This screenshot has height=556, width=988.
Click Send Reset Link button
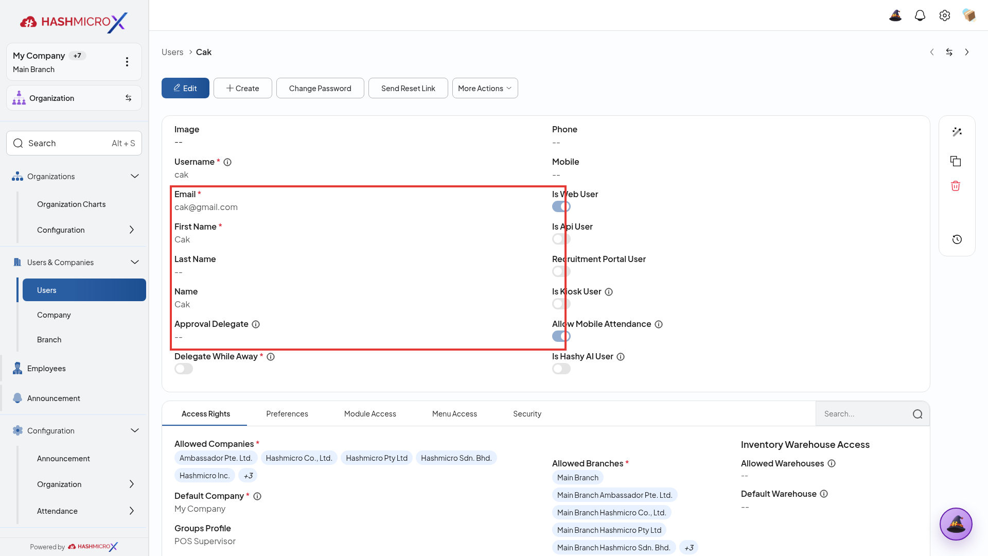point(408,88)
